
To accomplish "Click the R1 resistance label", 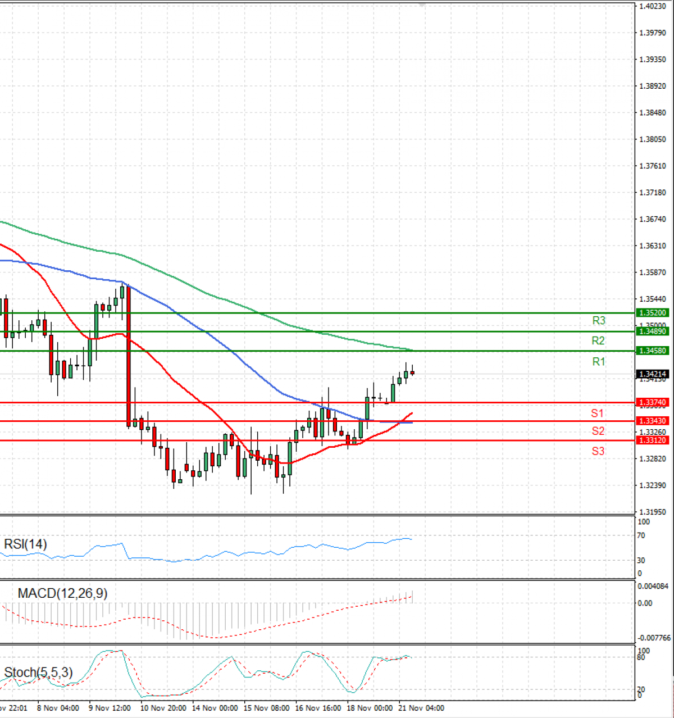I will [598, 362].
